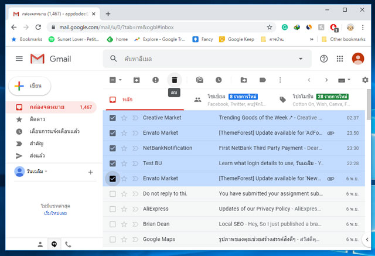Start new chat with plus icon

tap(90, 172)
